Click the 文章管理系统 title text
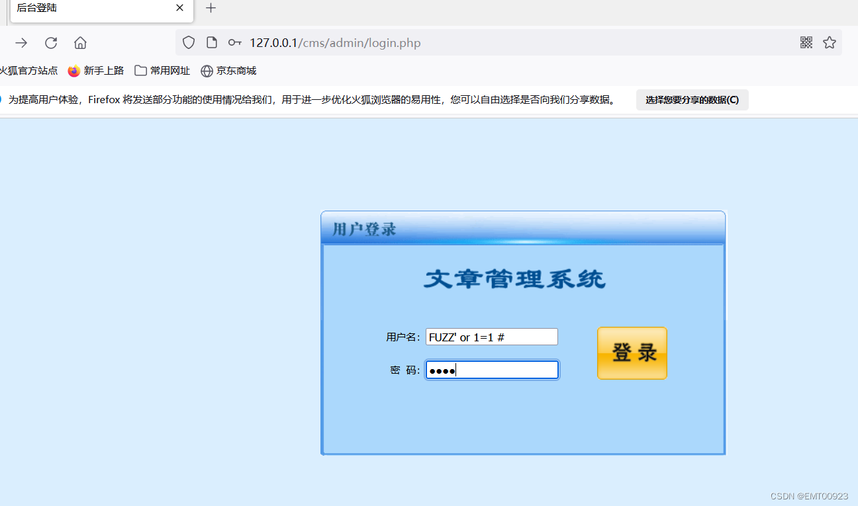858x506 pixels. click(x=514, y=279)
